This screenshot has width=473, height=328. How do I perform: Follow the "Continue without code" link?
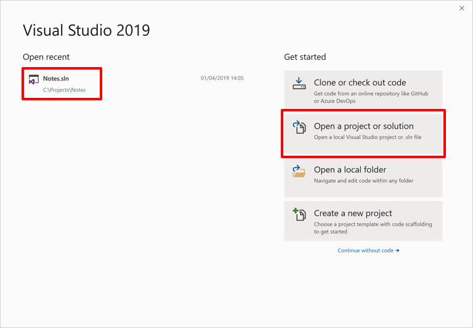click(365, 250)
